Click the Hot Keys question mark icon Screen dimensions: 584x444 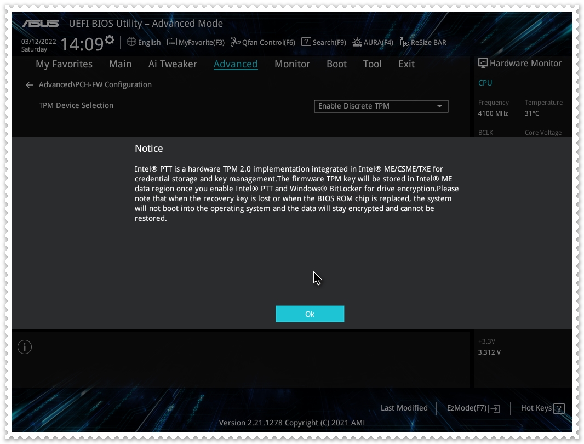(x=559, y=409)
